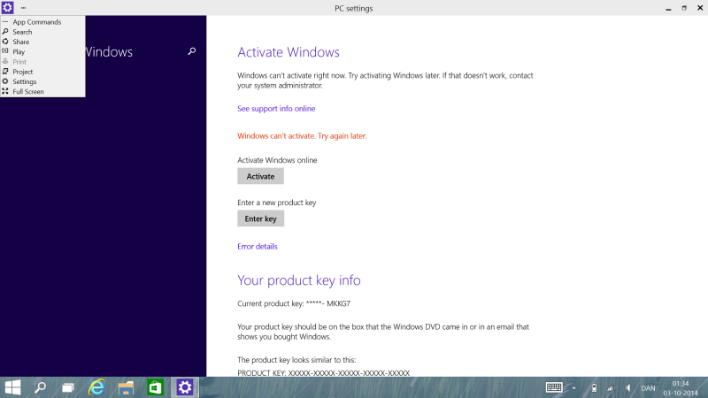Click the search magnifier icon in sidebar
This screenshot has width=708, height=398.
tap(192, 51)
